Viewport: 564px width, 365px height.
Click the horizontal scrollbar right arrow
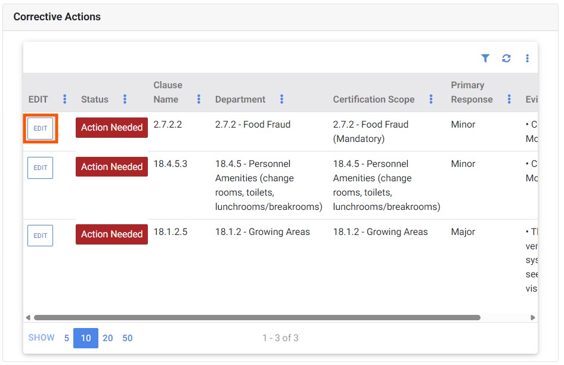point(532,318)
